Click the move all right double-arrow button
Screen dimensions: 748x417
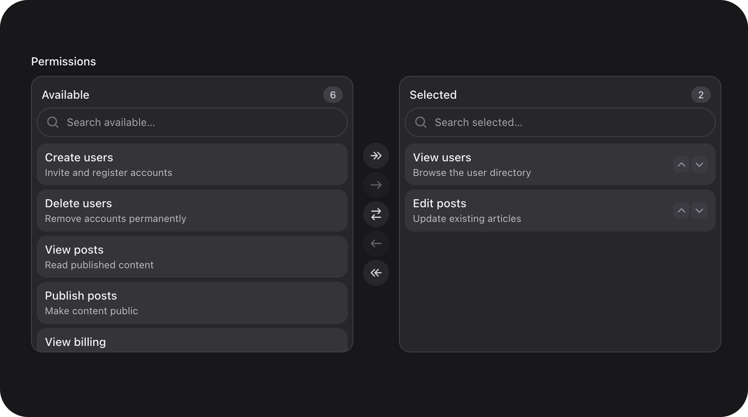coord(376,156)
